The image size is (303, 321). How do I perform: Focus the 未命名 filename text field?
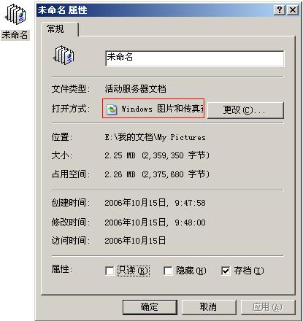pos(195,58)
